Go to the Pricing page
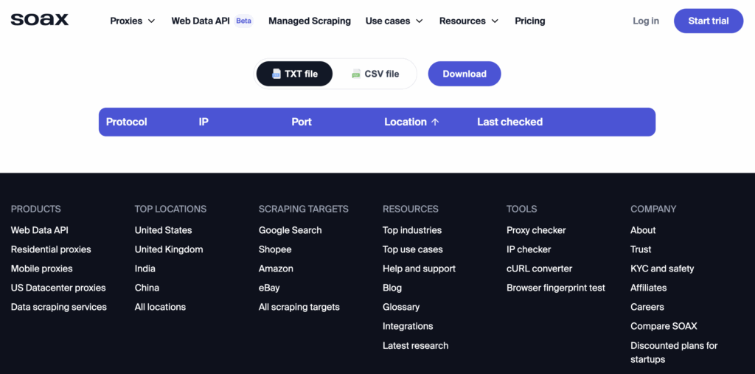 [529, 21]
